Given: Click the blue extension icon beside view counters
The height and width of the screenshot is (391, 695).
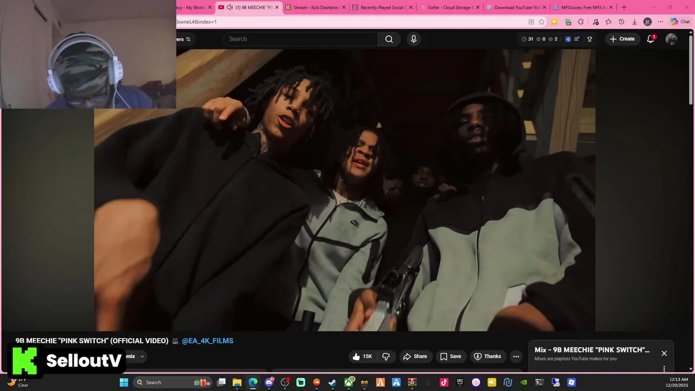Looking at the screenshot, I should [568, 39].
